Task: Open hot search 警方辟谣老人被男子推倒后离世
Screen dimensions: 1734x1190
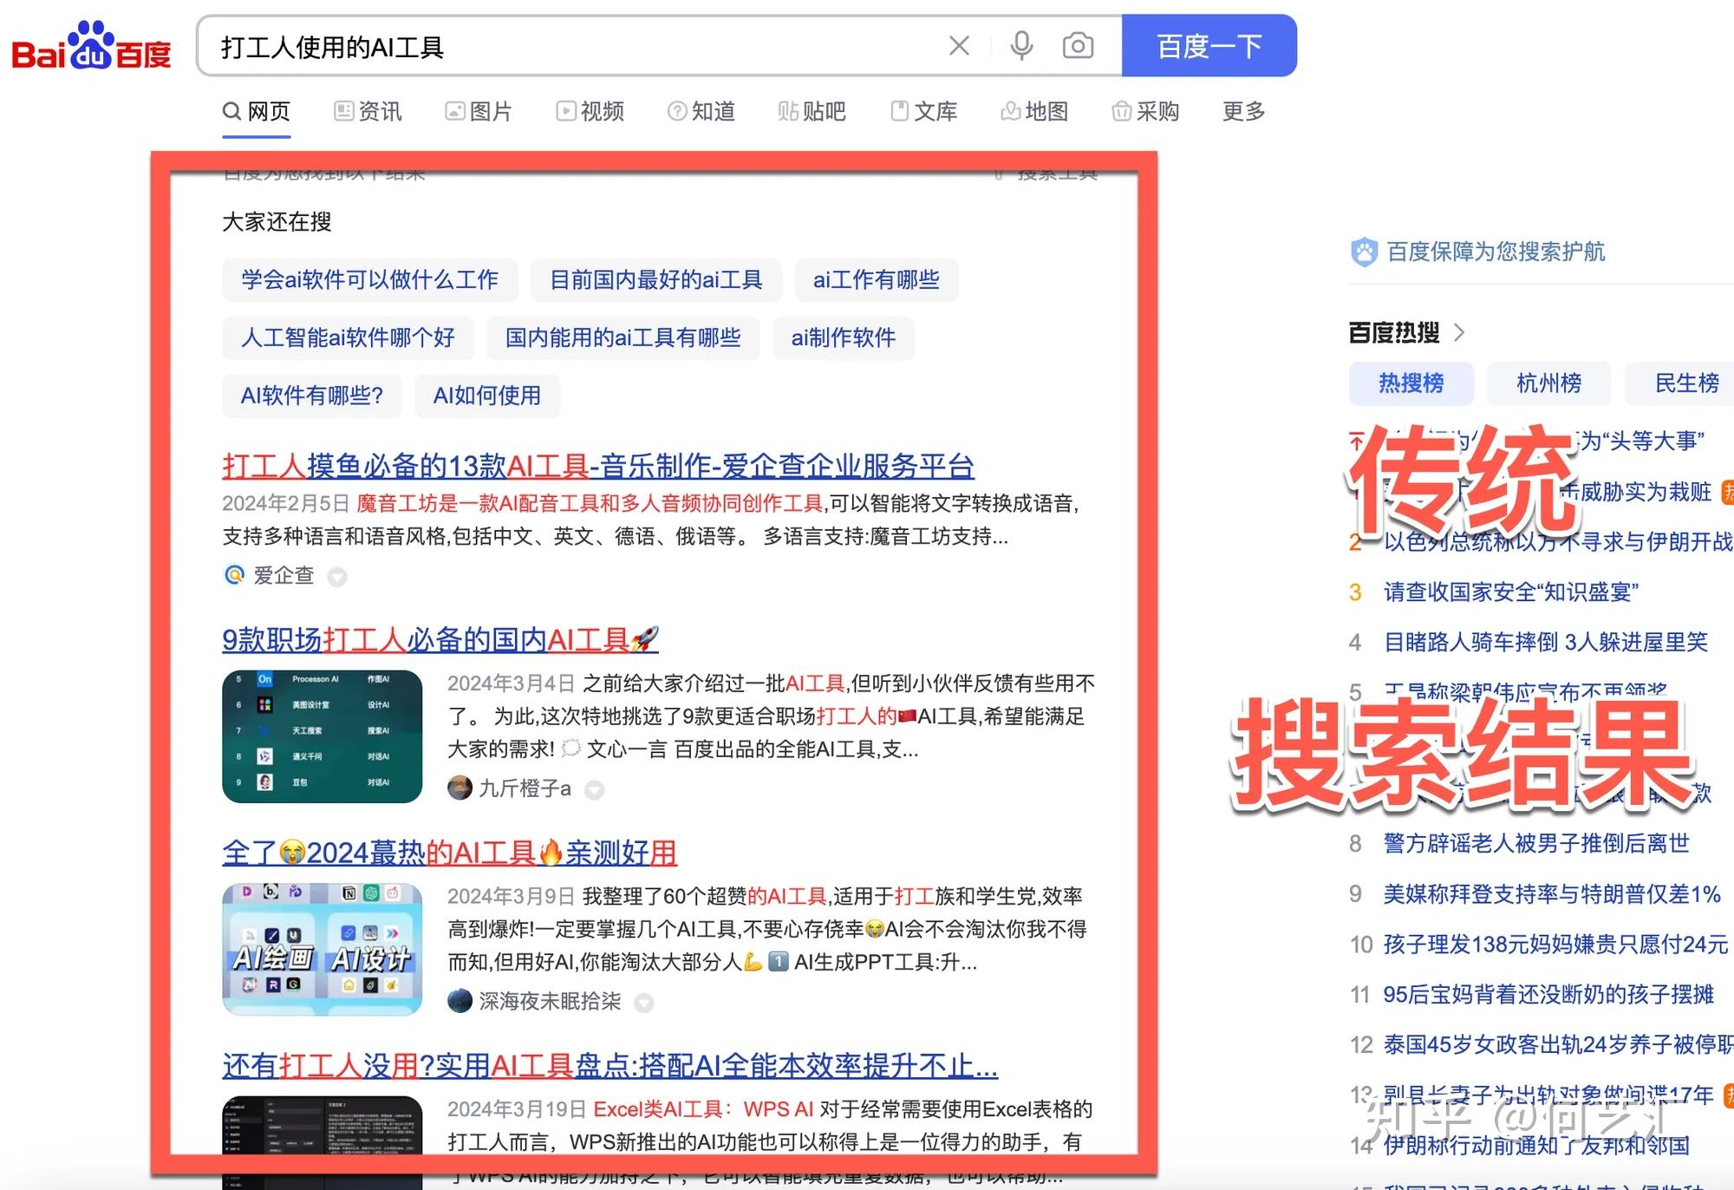Action: pyautogui.click(x=1536, y=843)
